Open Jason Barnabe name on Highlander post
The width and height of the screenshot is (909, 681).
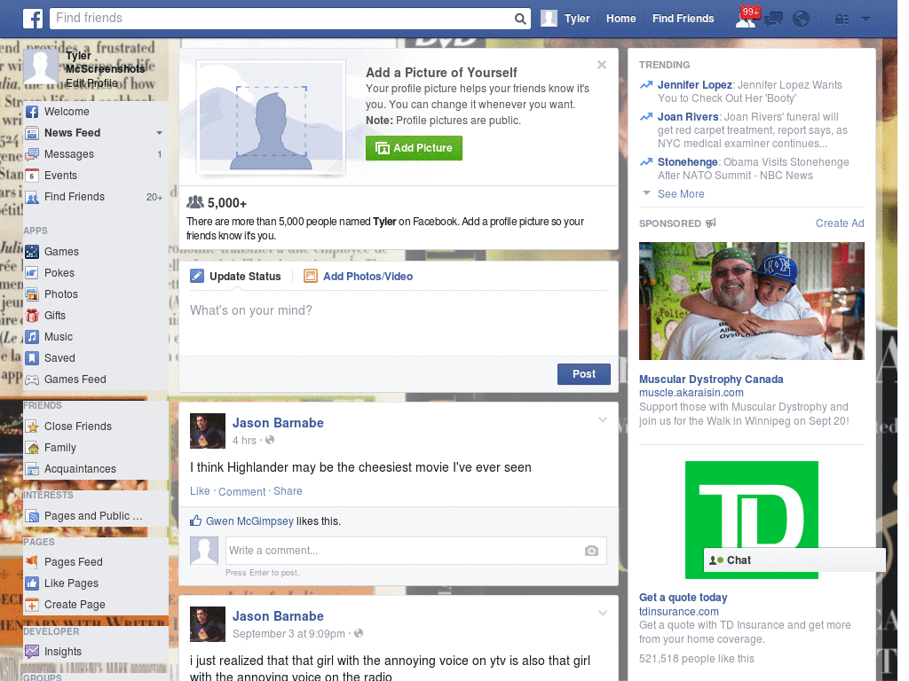point(278,423)
